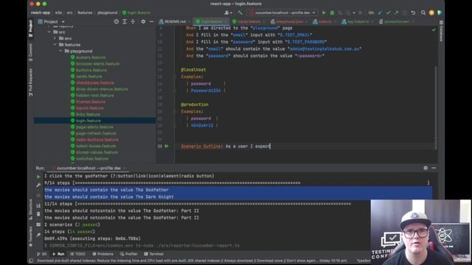Toggle the Commit side tool window
The height and width of the screenshot is (265, 472).
[30, 52]
